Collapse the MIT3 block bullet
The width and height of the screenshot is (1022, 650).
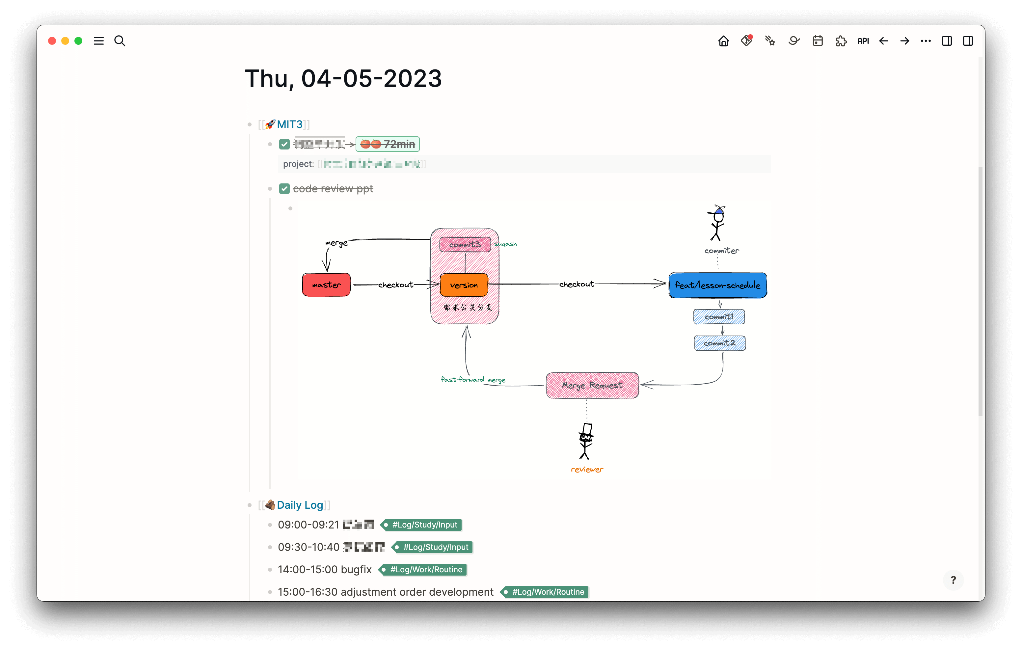[x=249, y=124]
